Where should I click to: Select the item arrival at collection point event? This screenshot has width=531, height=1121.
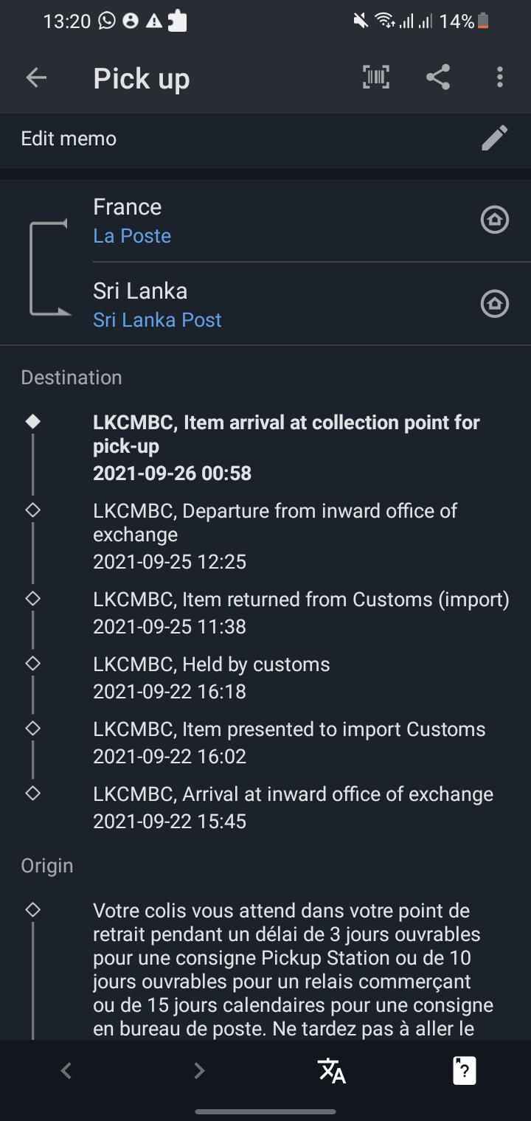pyautogui.click(x=286, y=448)
